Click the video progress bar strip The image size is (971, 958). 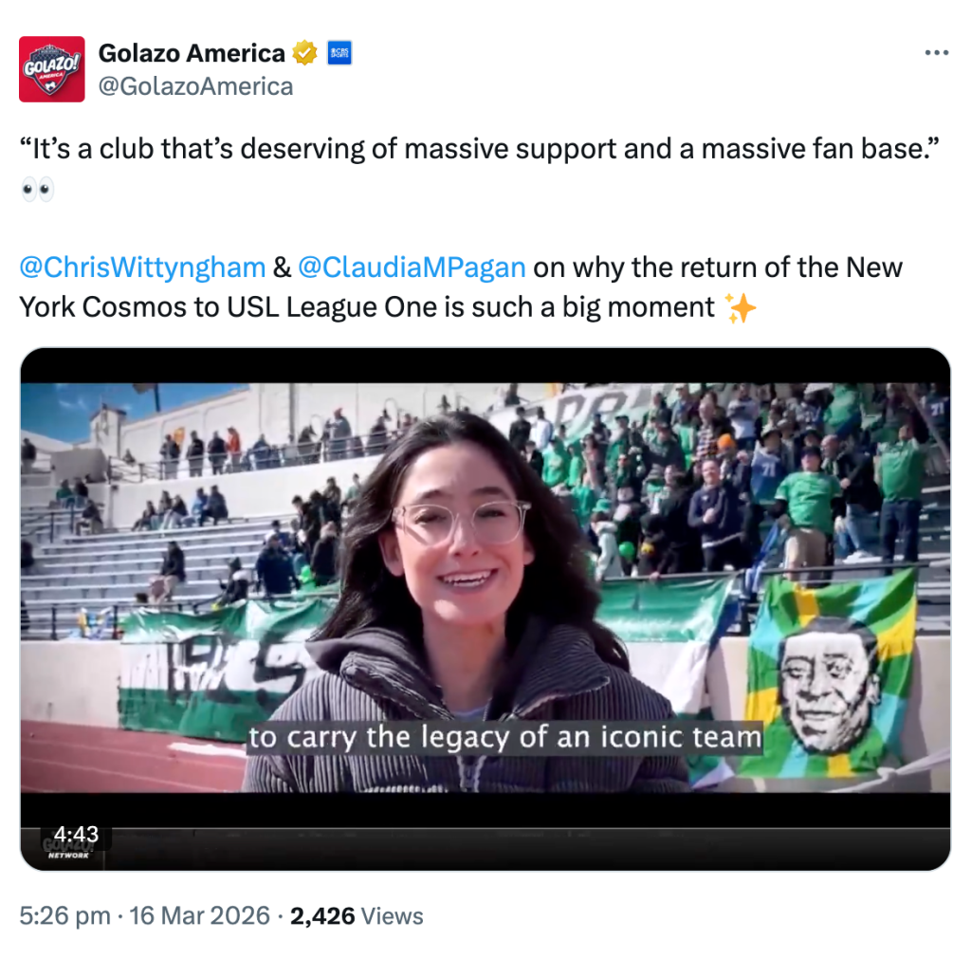point(485,829)
